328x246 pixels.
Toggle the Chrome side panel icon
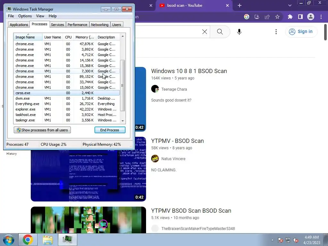click(x=300, y=17)
